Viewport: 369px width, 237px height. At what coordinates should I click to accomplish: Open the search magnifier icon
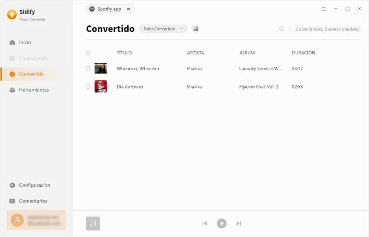281,29
